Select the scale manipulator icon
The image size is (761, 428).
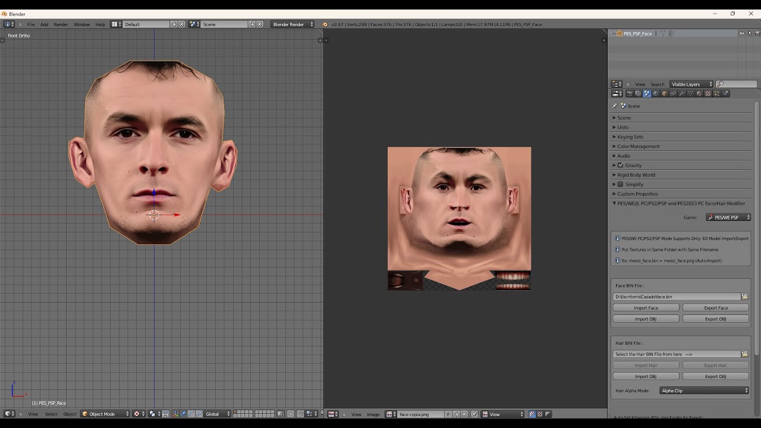tap(199, 414)
